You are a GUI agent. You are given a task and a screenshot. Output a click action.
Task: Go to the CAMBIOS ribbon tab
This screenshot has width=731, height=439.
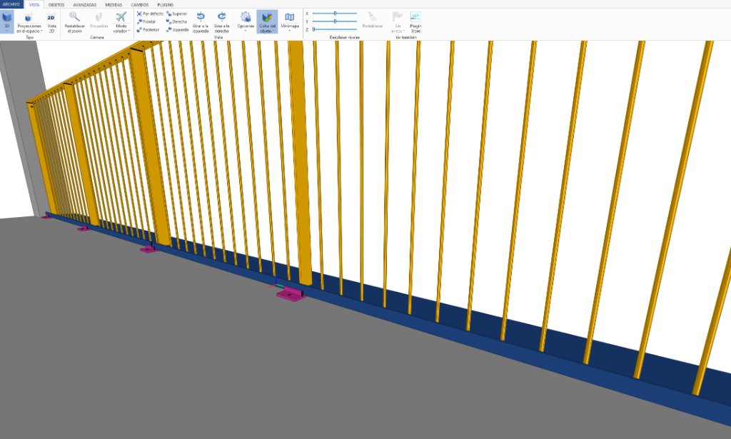tap(140, 5)
